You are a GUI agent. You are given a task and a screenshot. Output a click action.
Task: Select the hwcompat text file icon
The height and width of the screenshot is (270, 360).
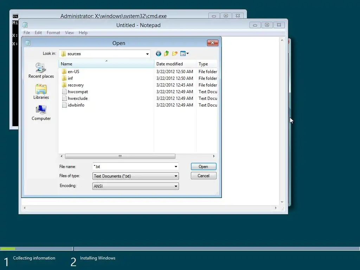tap(65, 92)
